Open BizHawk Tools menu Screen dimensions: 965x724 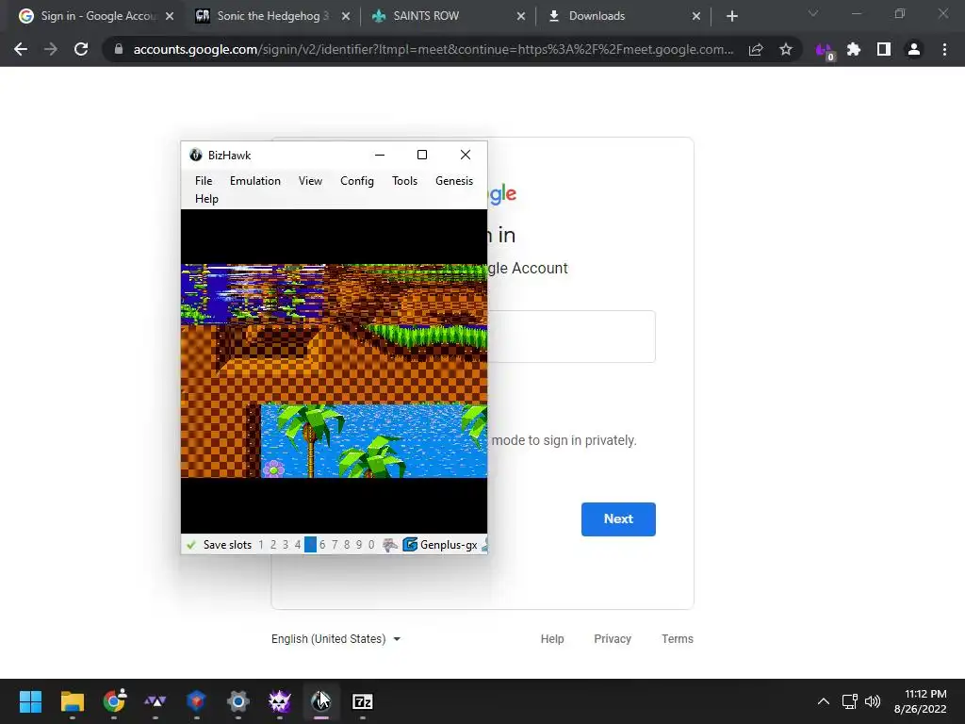click(x=404, y=180)
